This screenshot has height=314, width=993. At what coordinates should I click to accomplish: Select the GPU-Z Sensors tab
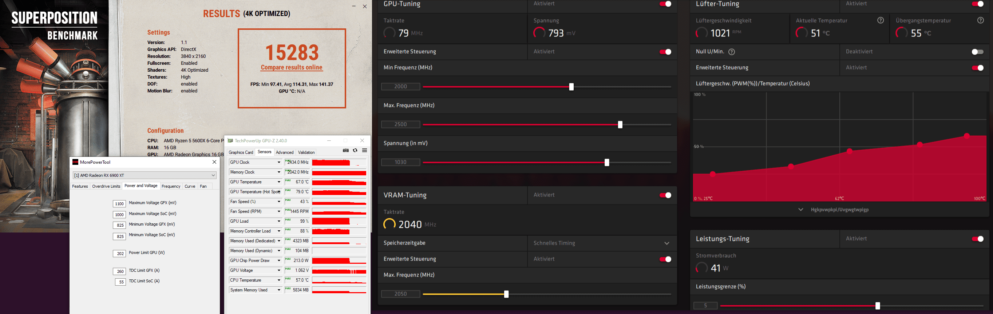pos(264,152)
